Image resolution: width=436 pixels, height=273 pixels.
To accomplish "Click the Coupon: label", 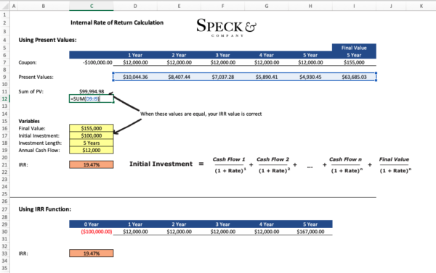I will (28, 62).
